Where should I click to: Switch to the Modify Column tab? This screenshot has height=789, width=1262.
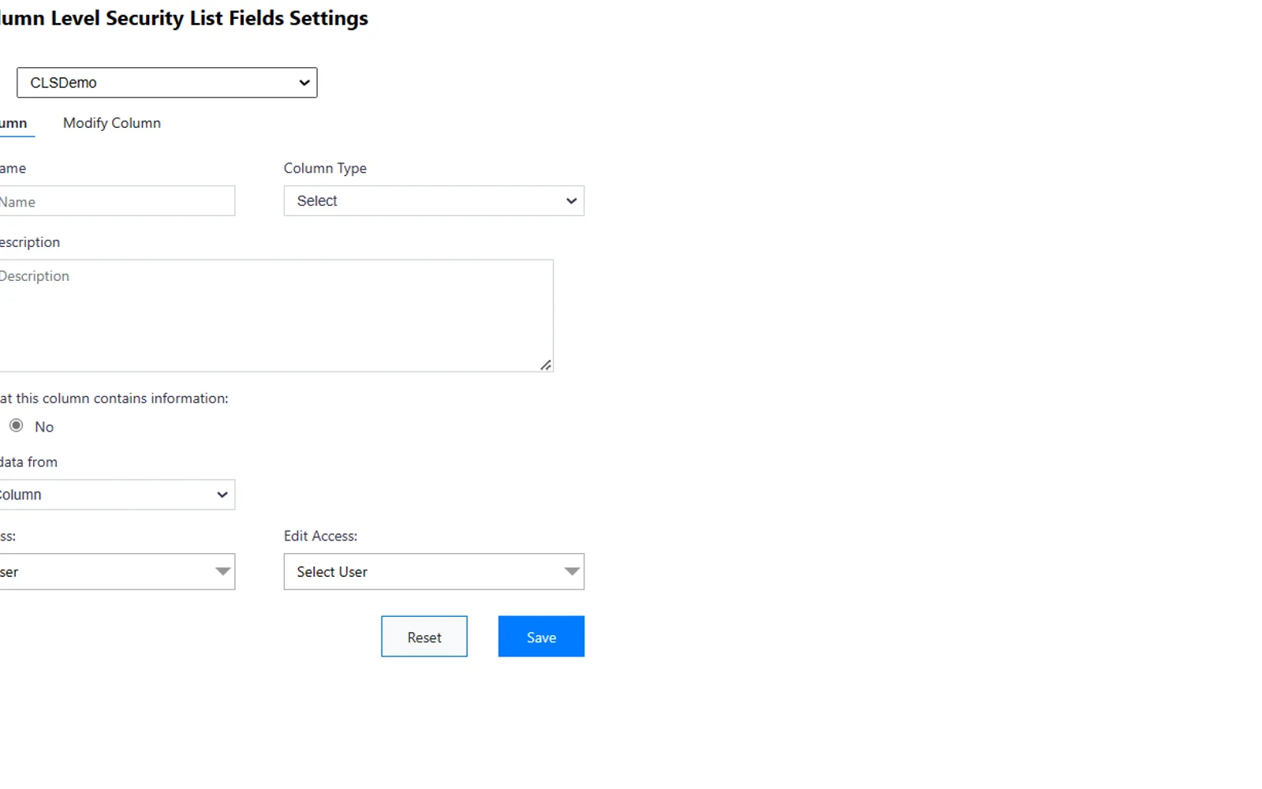click(x=112, y=123)
